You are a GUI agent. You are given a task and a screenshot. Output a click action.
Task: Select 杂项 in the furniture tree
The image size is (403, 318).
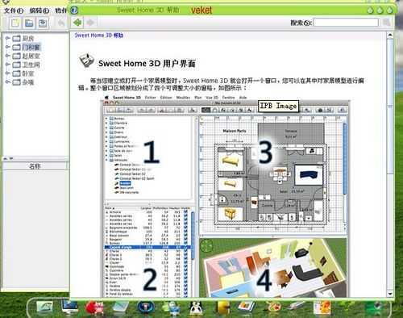coord(28,82)
